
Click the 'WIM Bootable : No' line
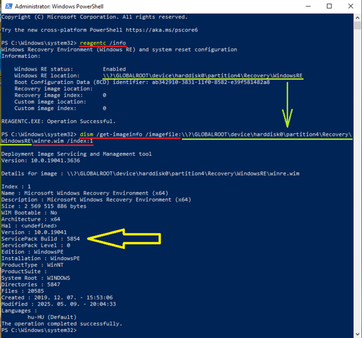[29, 213]
